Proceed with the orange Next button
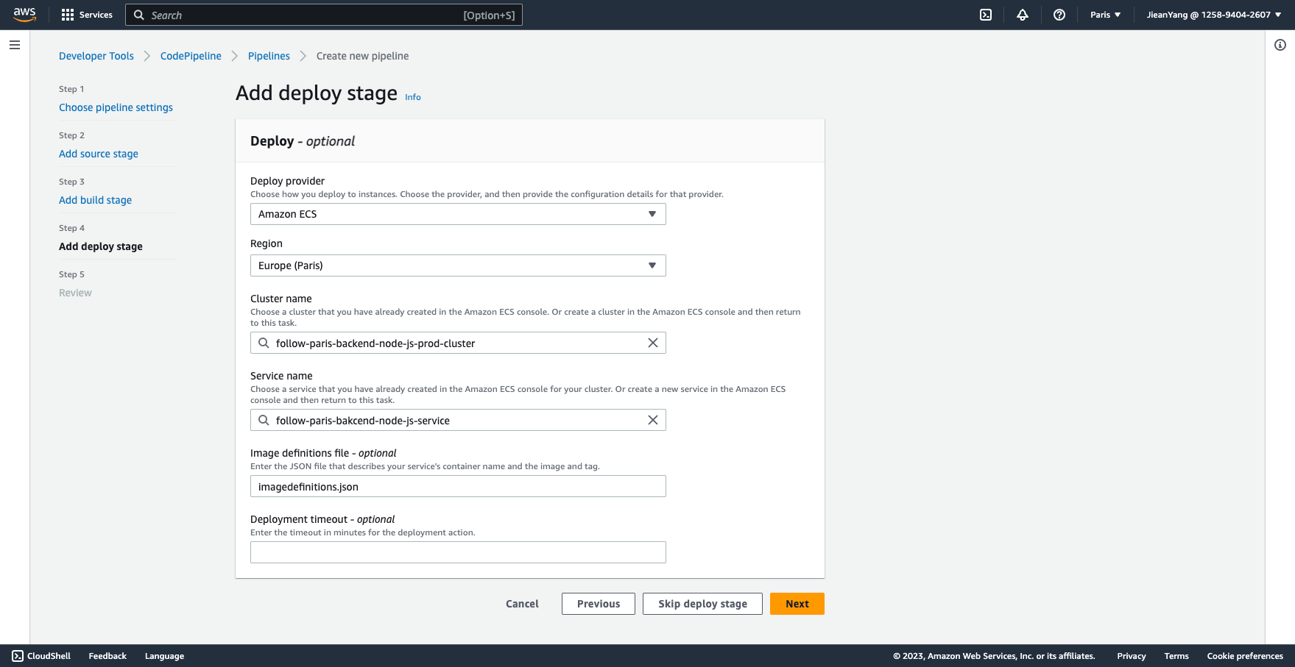Viewport: 1295px width, 667px height. pyautogui.click(x=797, y=604)
